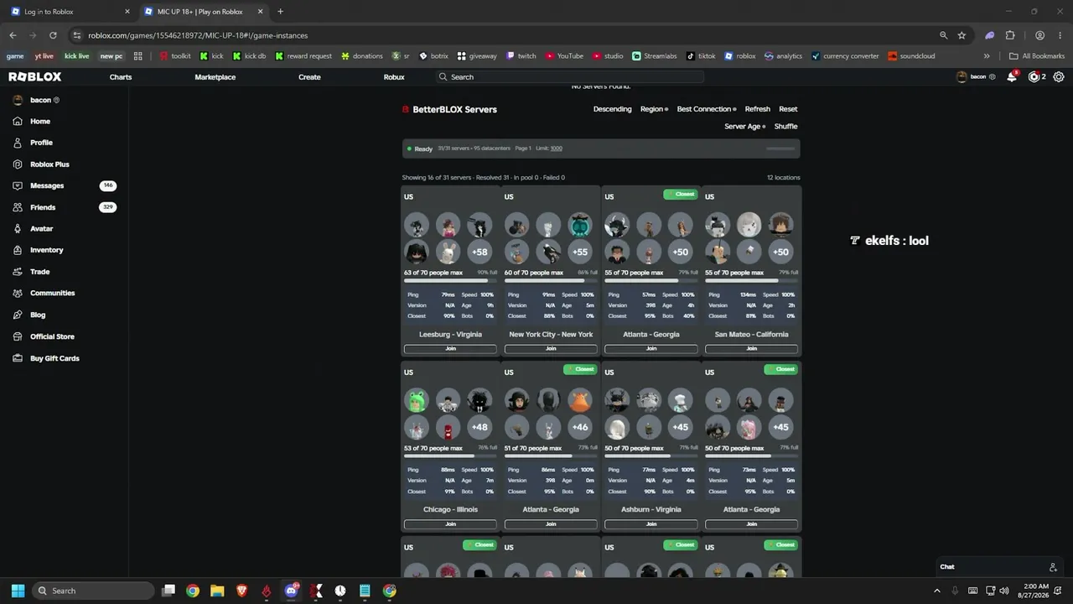Show hidden system tray icons
Viewport: 1073px width, 604px height.
(937, 591)
